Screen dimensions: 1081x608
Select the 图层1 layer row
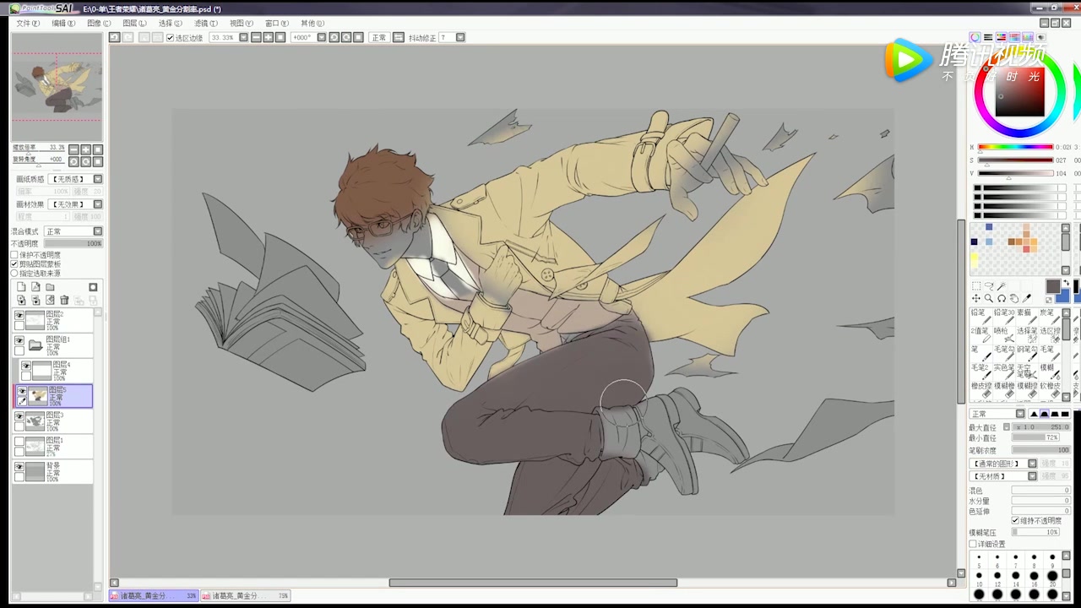pyautogui.click(x=53, y=447)
